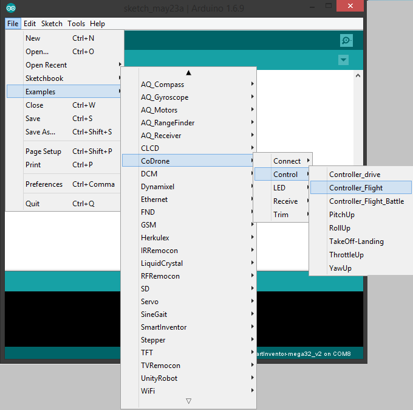The width and height of the screenshot is (413, 410).
Task: Open the TFT examples entry
Action: click(188, 353)
